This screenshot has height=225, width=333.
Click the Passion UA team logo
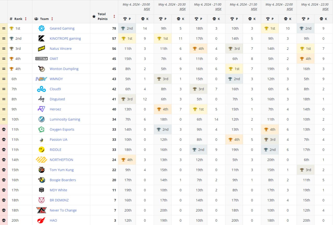[x=41, y=140]
